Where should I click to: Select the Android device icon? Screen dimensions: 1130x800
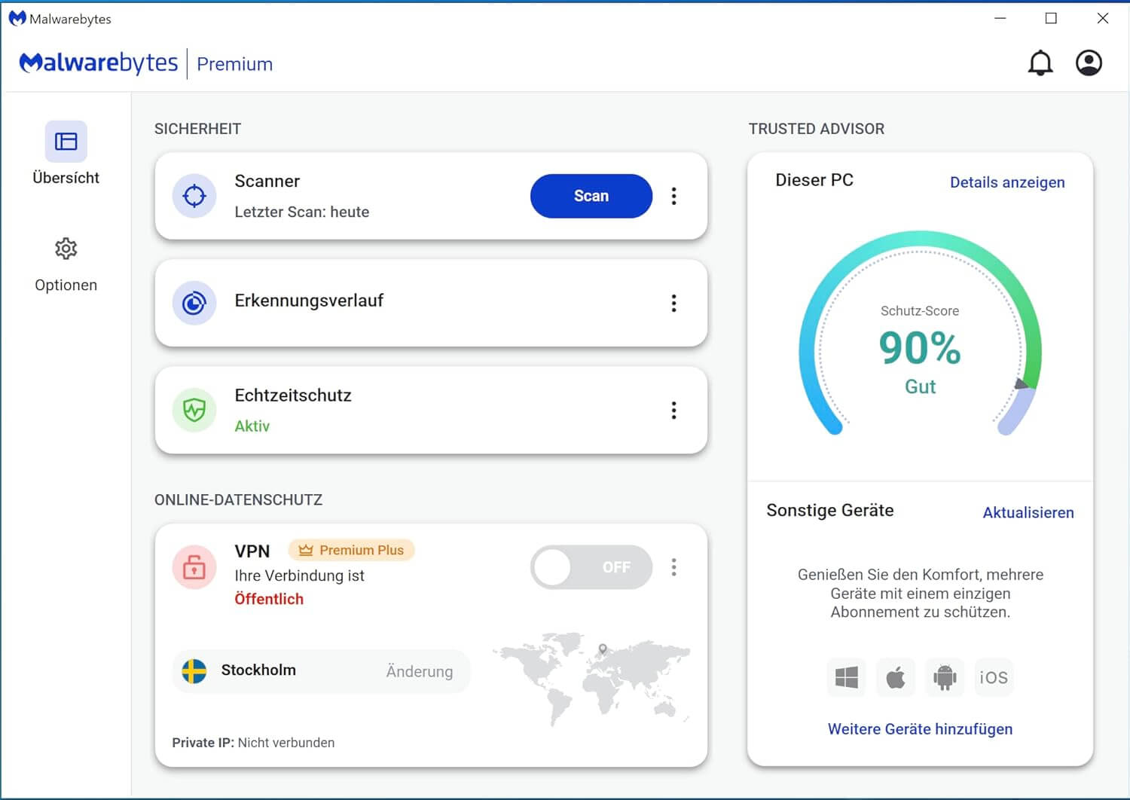click(x=944, y=677)
